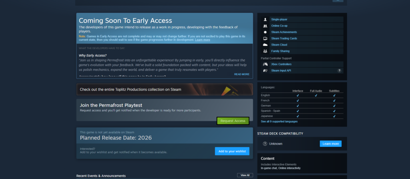Viewport: 410px width, 179px height.
Task: Click the "Unknown" compatibility status text
Action: point(275,144)
